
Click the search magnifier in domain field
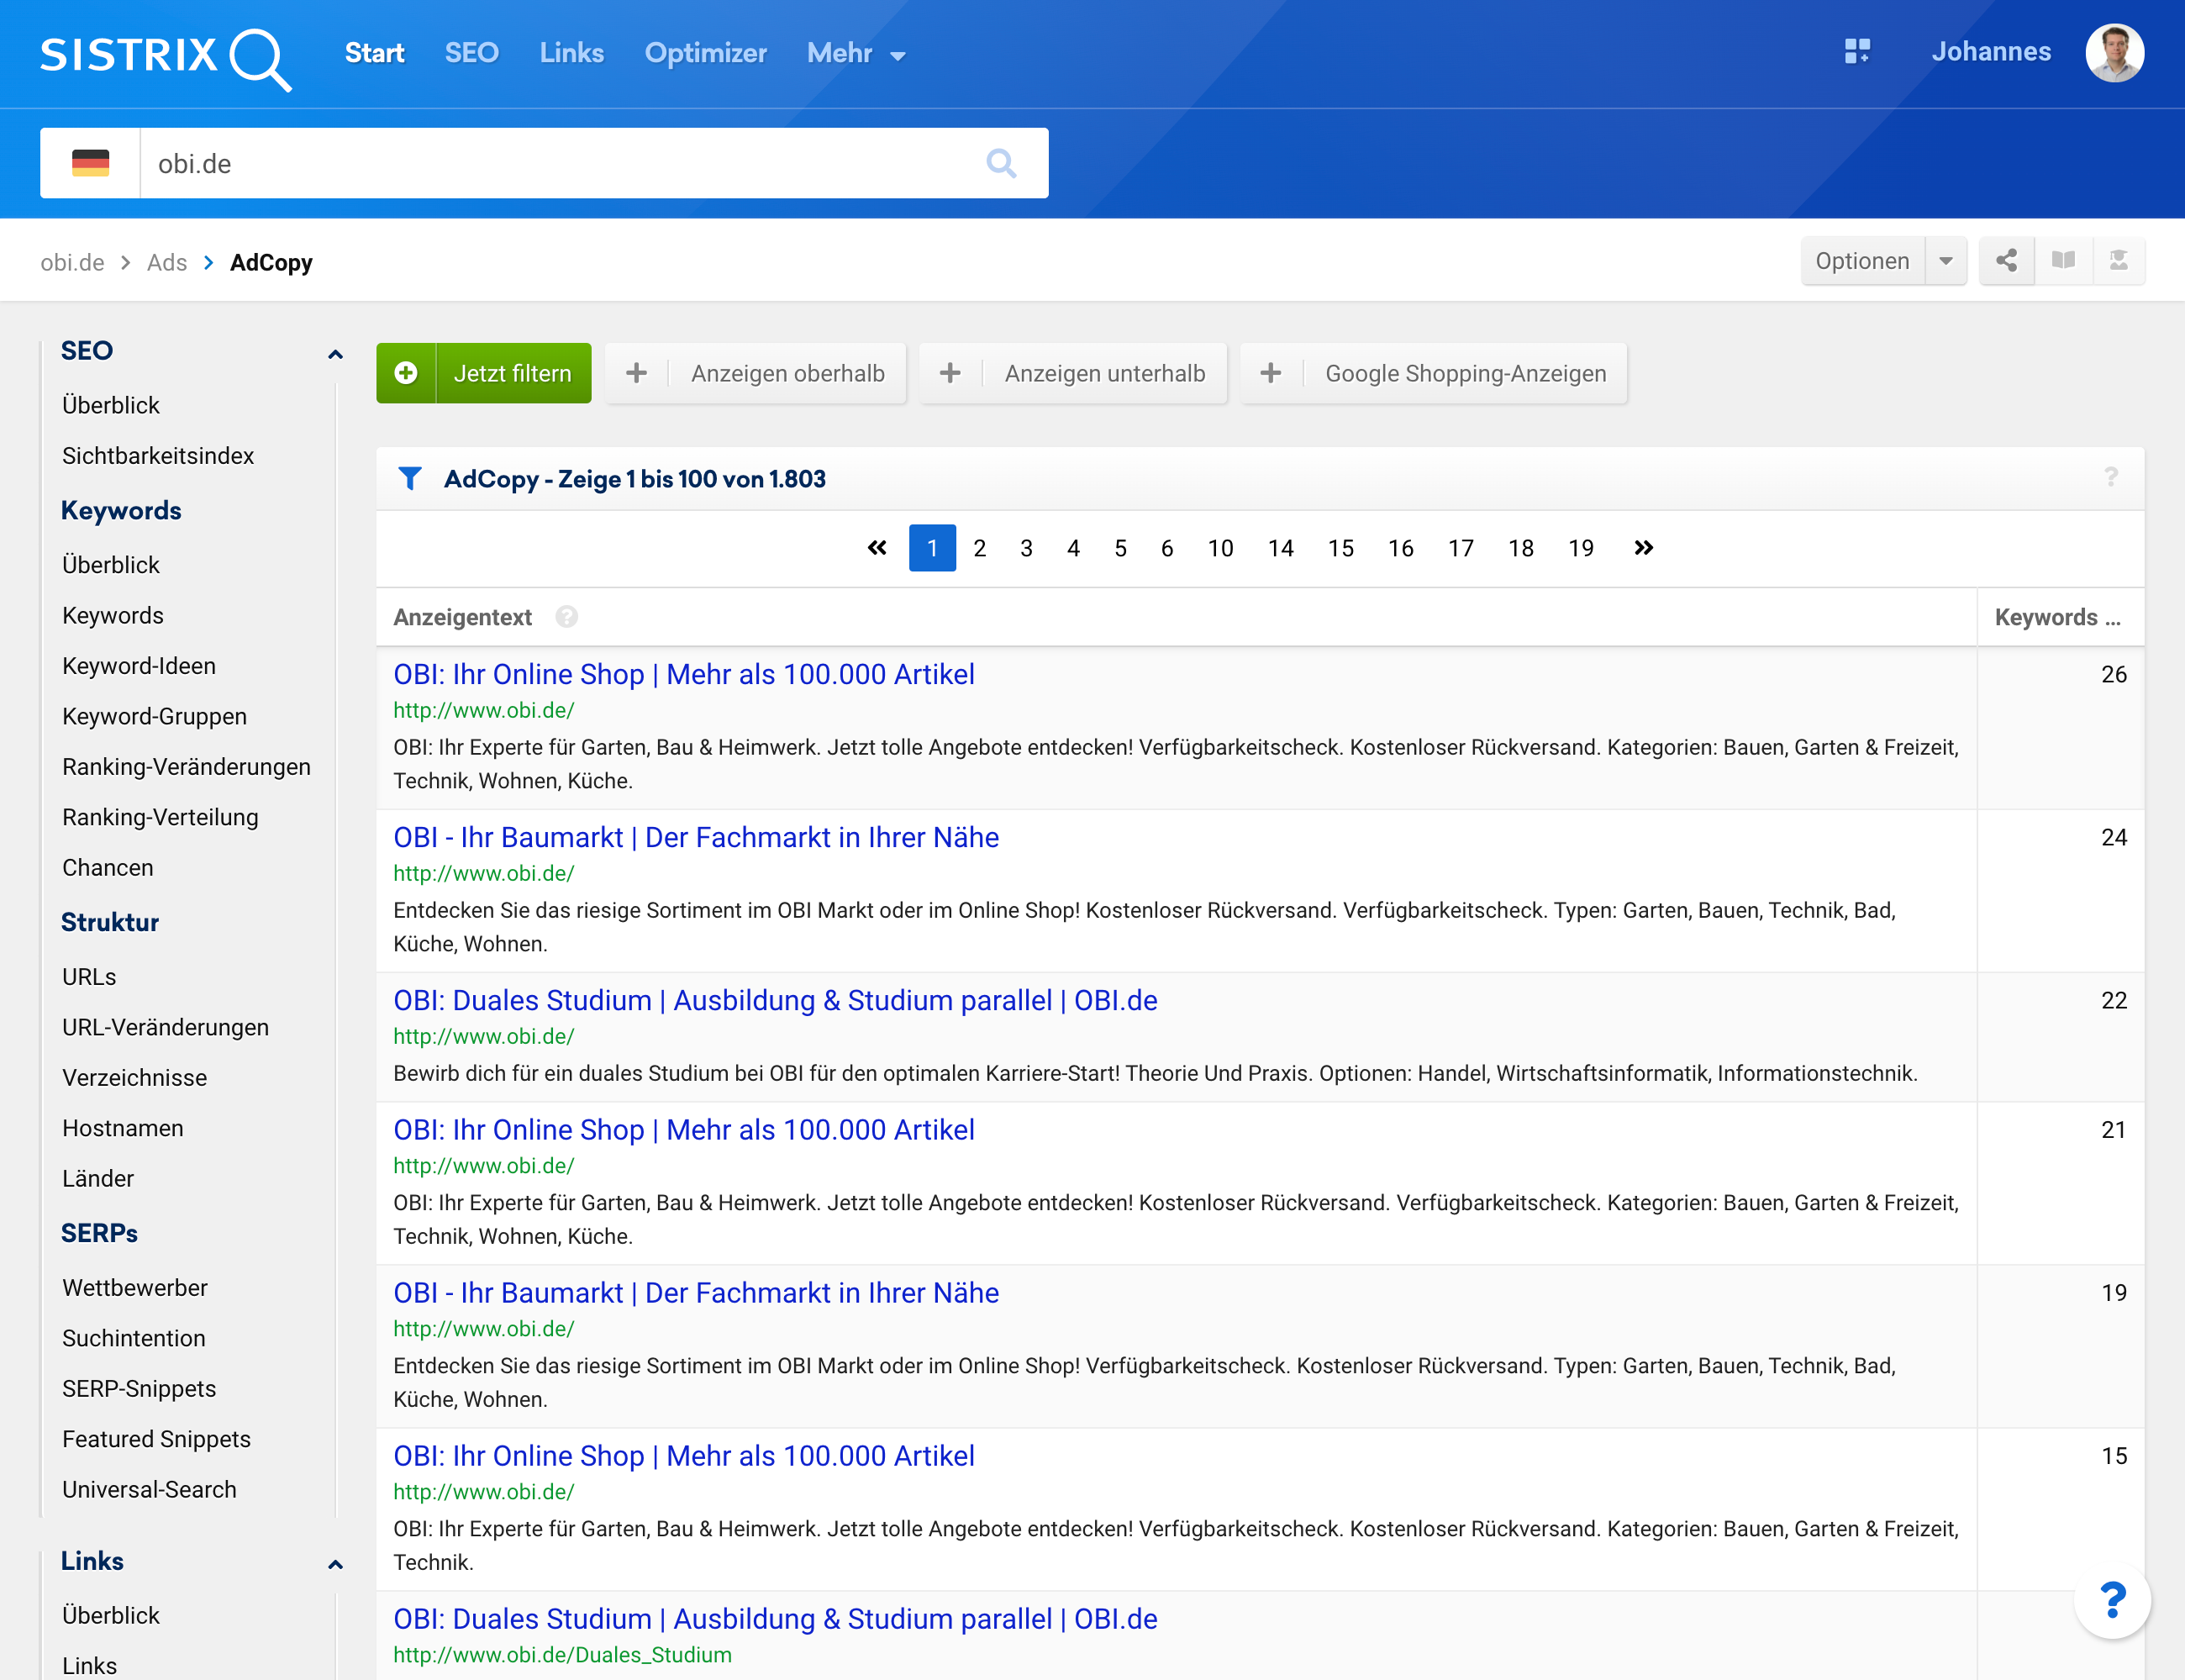pos(1001,163)
